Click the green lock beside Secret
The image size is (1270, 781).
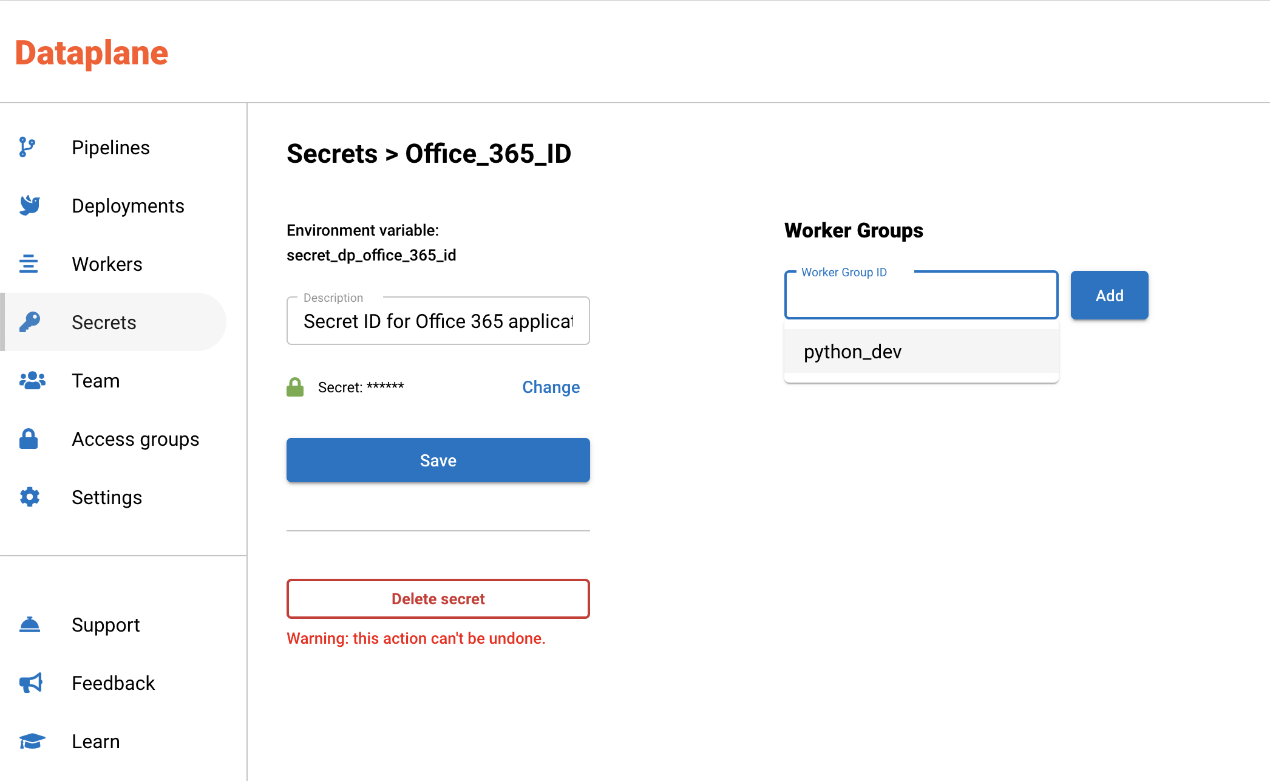295,387
